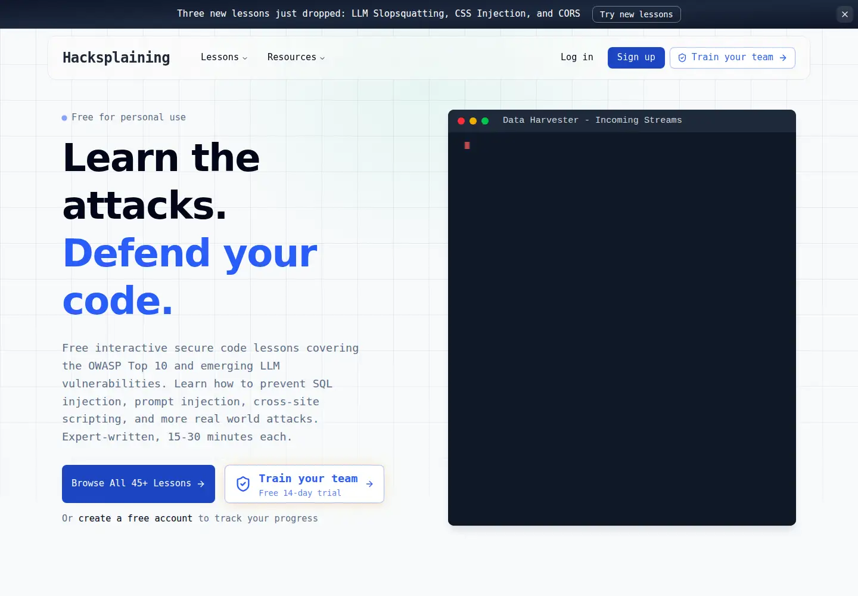Click the 'Learn the attacks.' heading

click(161, 181)
